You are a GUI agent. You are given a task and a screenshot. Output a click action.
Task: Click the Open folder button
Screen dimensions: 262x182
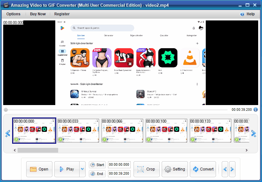click(x=39, y=169)
